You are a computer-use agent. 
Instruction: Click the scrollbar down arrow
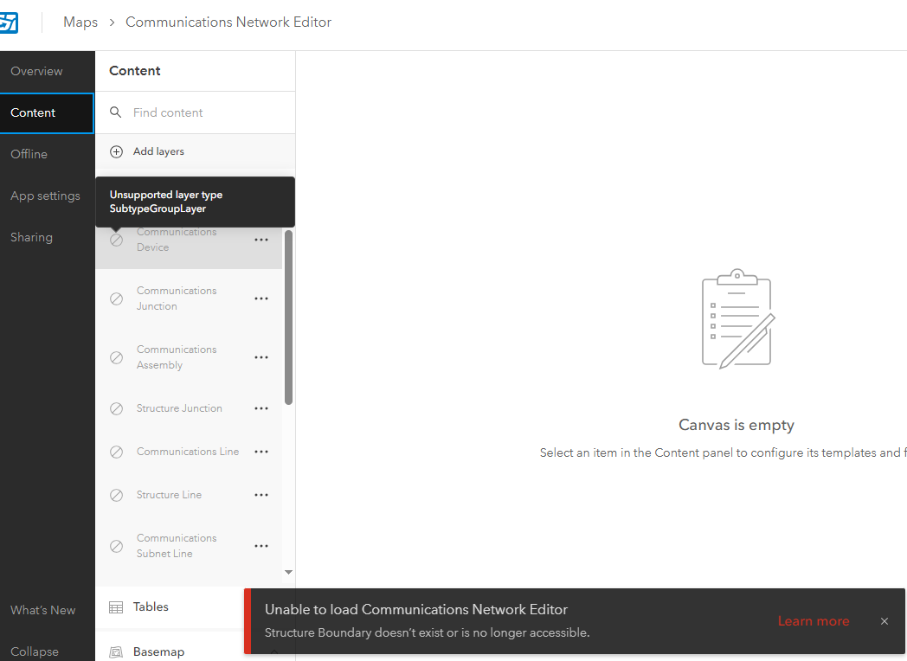pos(289,572)
